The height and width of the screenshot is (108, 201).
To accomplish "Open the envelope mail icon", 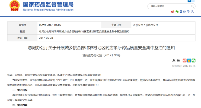I will click(184, 12).
